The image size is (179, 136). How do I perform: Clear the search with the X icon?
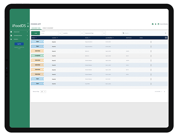tap(166, 33)
